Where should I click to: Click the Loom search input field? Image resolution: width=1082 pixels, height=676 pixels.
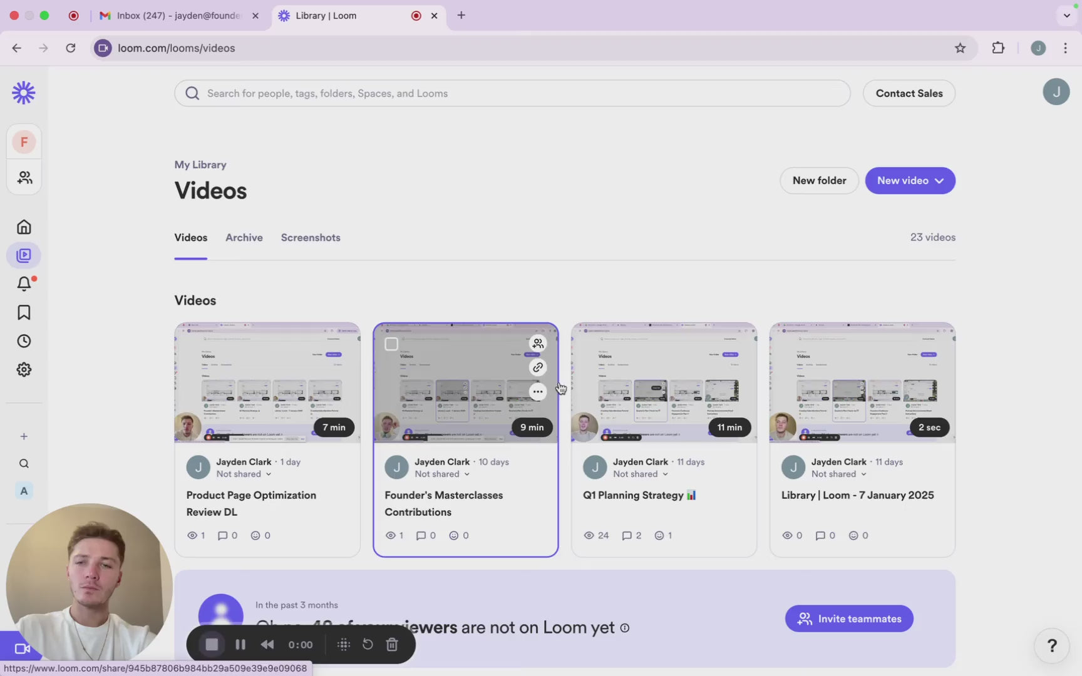click(x=512, y=93)
